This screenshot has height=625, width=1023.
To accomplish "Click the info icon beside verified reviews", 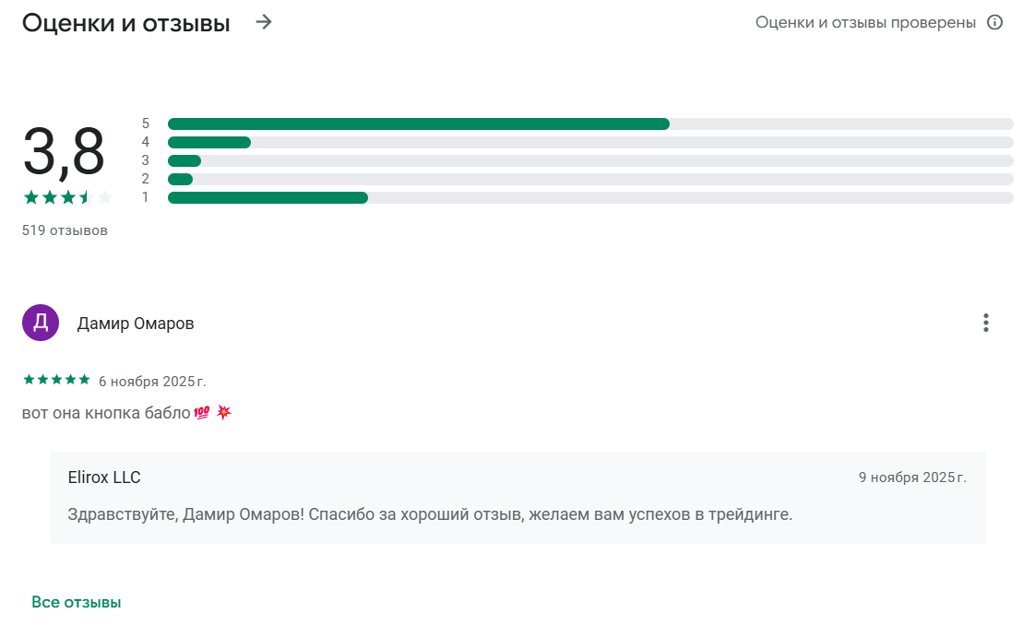I will (x=994, y=22).
